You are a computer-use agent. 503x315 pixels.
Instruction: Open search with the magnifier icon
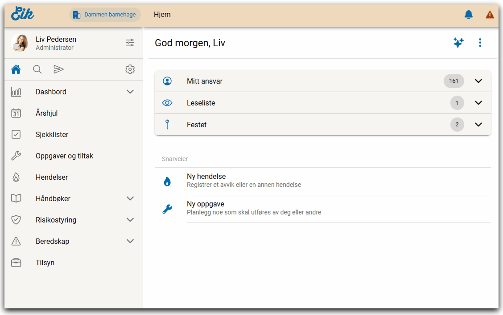(x=37, y=69)
